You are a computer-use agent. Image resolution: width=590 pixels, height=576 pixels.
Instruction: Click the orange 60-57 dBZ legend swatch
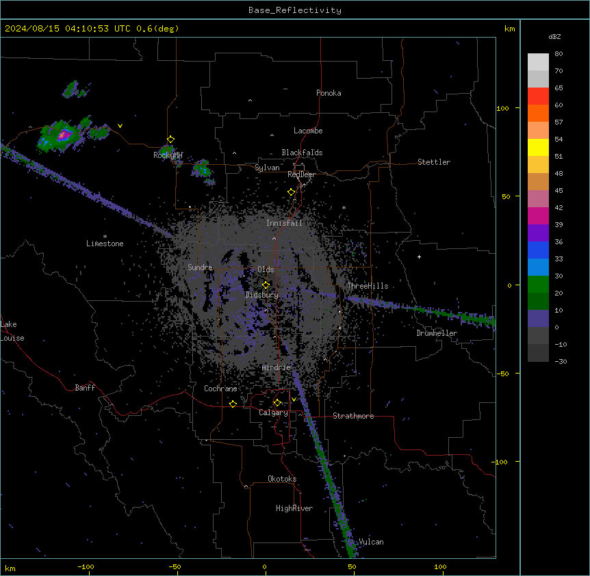(538, 113)
